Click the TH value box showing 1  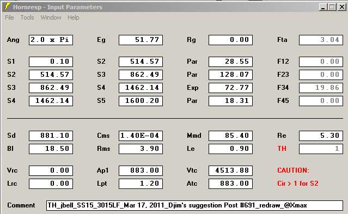[x=321, y=149]
